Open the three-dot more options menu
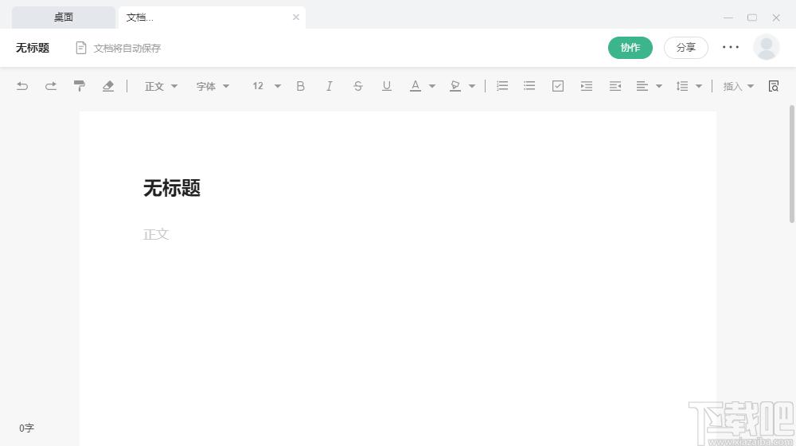The width and height of the screenshot is (796, 446). 731,47
